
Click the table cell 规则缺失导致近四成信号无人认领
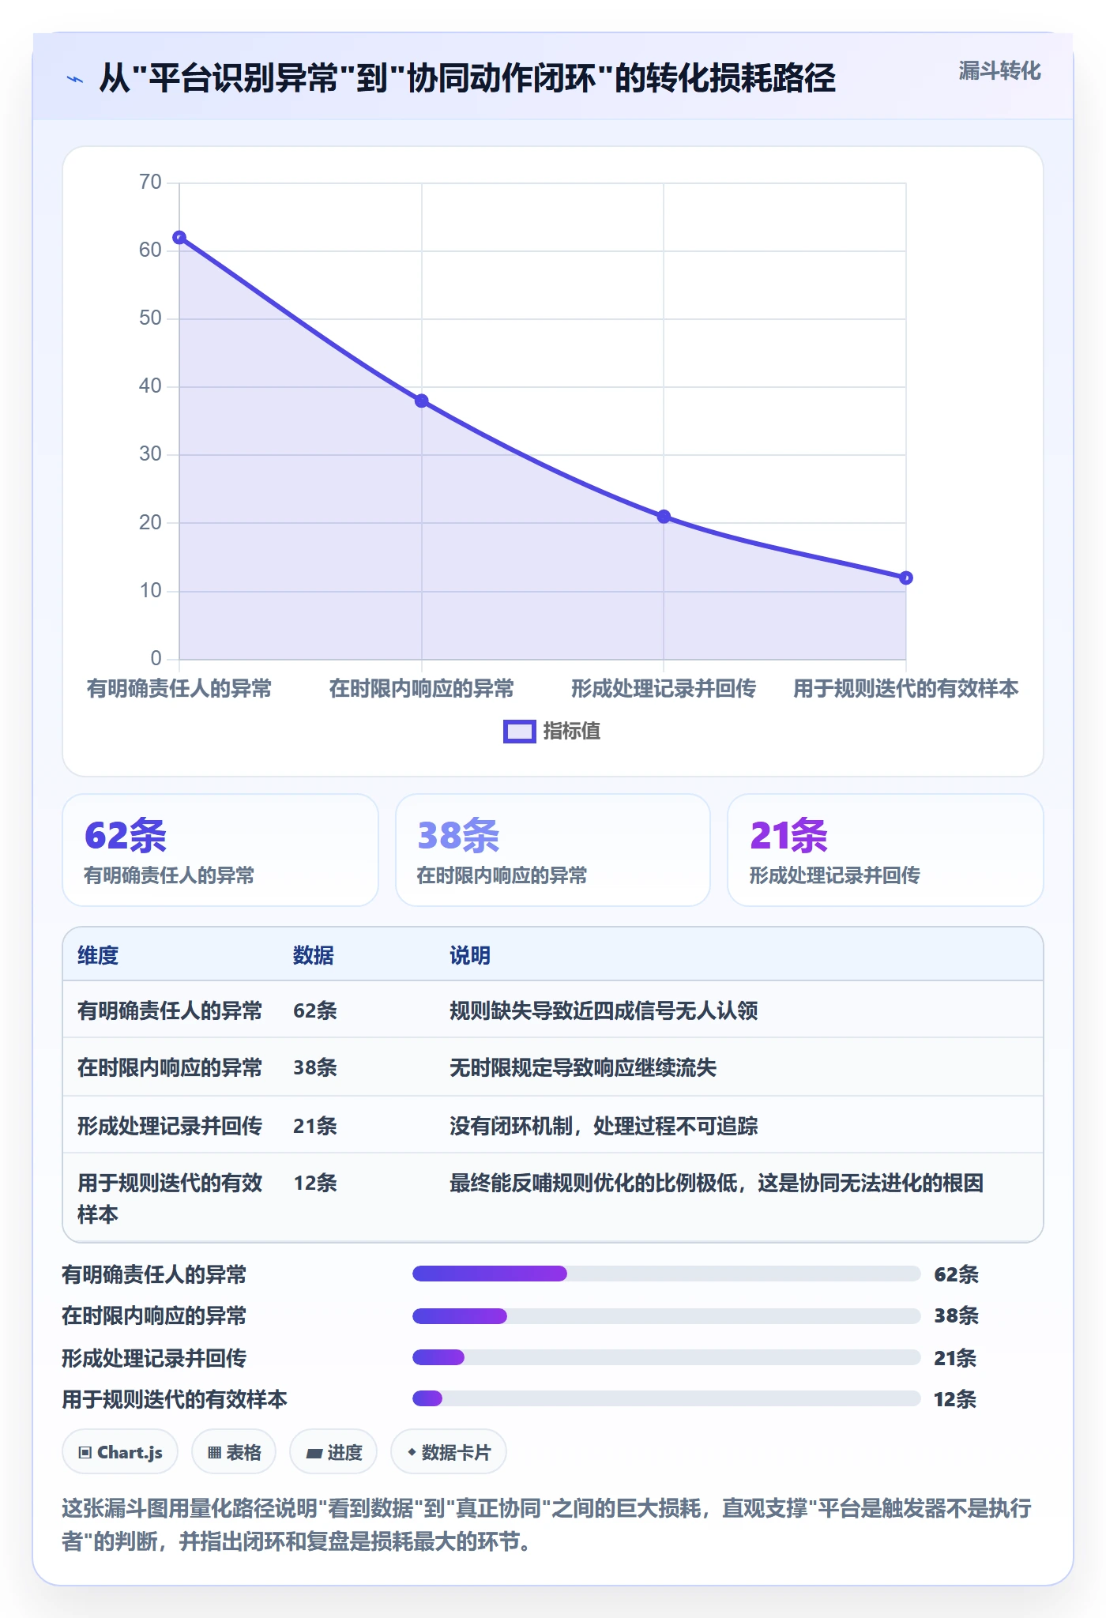click(x=604, y=1010)
